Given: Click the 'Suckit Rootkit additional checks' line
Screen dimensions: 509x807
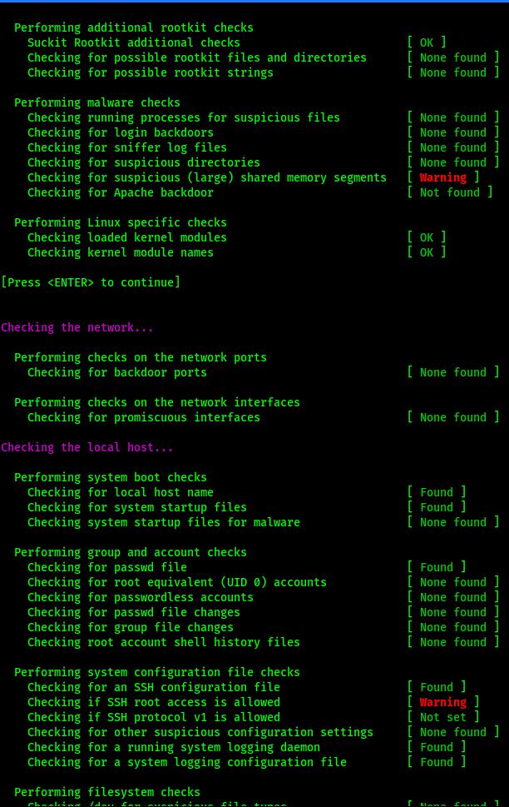Looking at the screenshot, I should point(134,42).
